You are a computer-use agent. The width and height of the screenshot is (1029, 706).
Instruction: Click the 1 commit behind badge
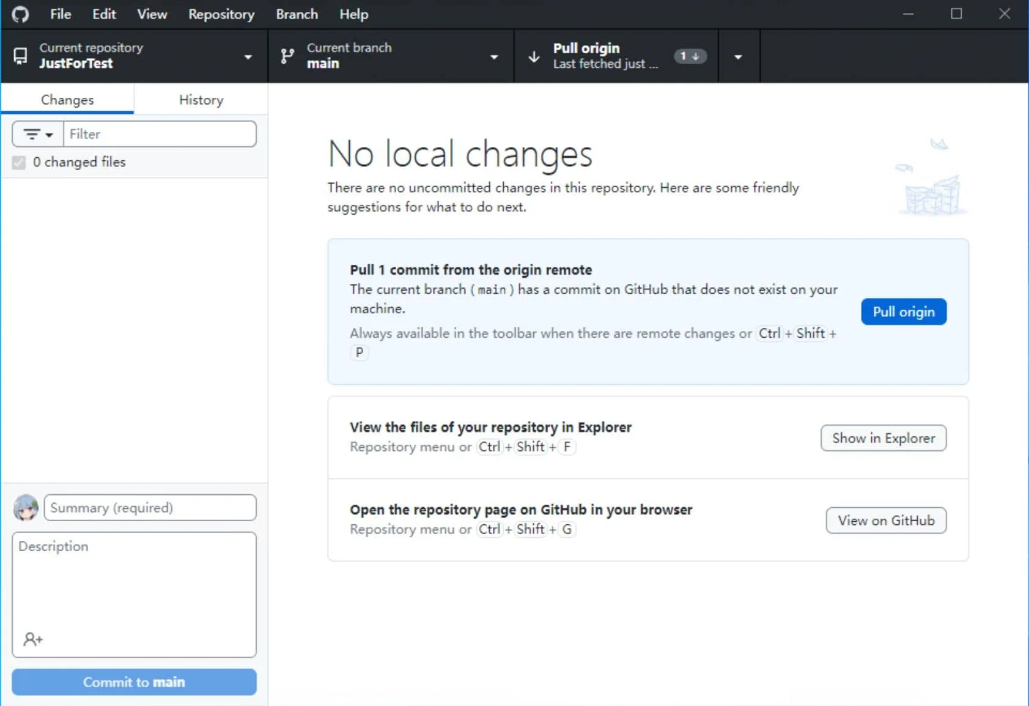coord(690,56)
